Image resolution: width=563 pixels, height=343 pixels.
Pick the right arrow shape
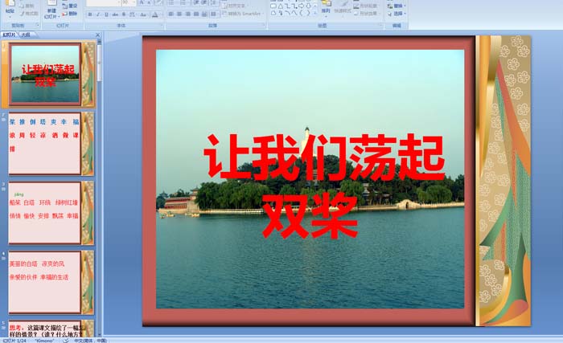[302, 6]
